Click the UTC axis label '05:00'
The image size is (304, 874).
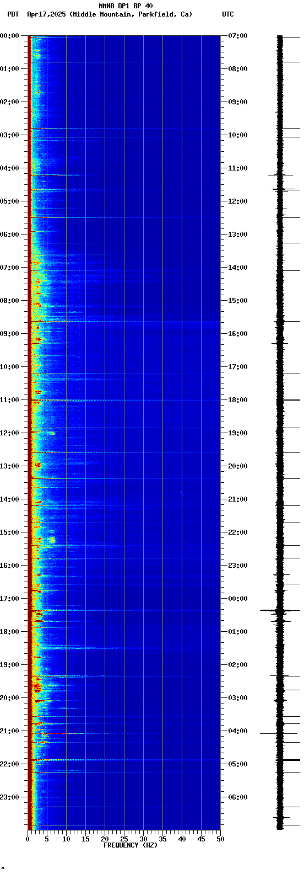pos(237,764)
